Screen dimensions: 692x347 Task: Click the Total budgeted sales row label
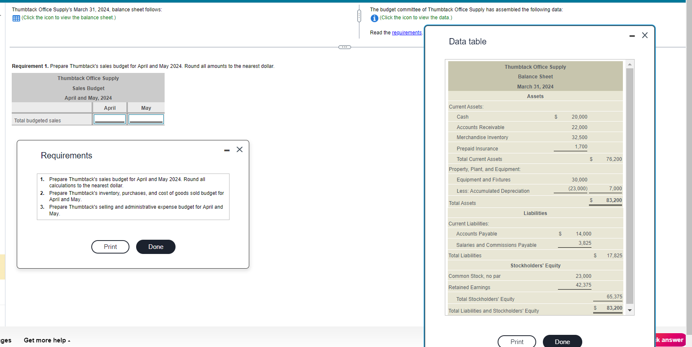click(x=38, y=121)
